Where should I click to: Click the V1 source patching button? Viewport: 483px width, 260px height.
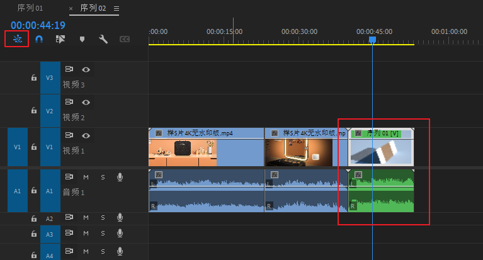pos(18,146)
